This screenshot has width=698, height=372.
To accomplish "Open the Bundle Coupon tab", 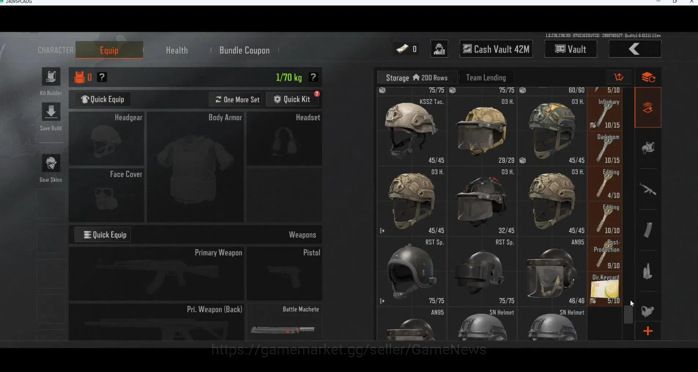I will pos(245,50).
